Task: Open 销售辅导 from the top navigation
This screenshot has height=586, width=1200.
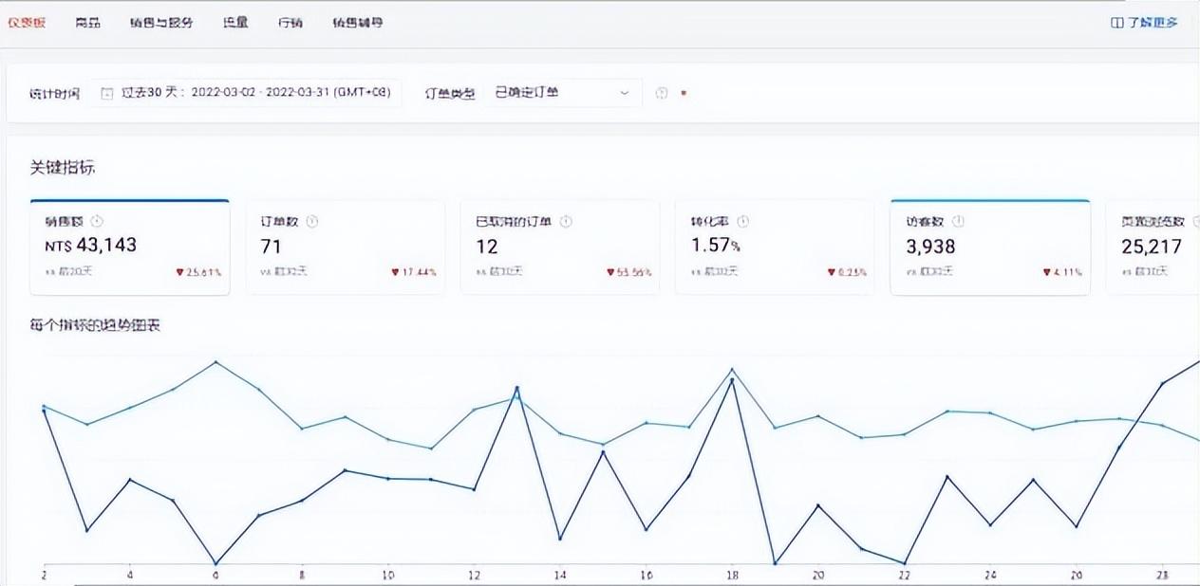Action: [357, 22]
